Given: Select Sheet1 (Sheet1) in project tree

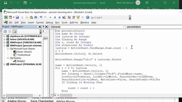Looking at the screenshot, I should (24, 52).
